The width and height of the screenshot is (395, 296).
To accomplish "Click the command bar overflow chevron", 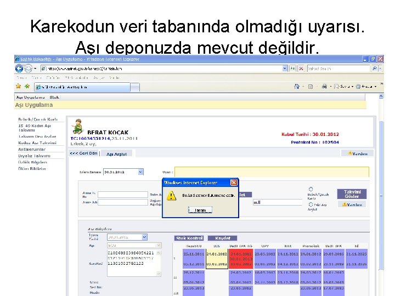I will coord(381,84).
